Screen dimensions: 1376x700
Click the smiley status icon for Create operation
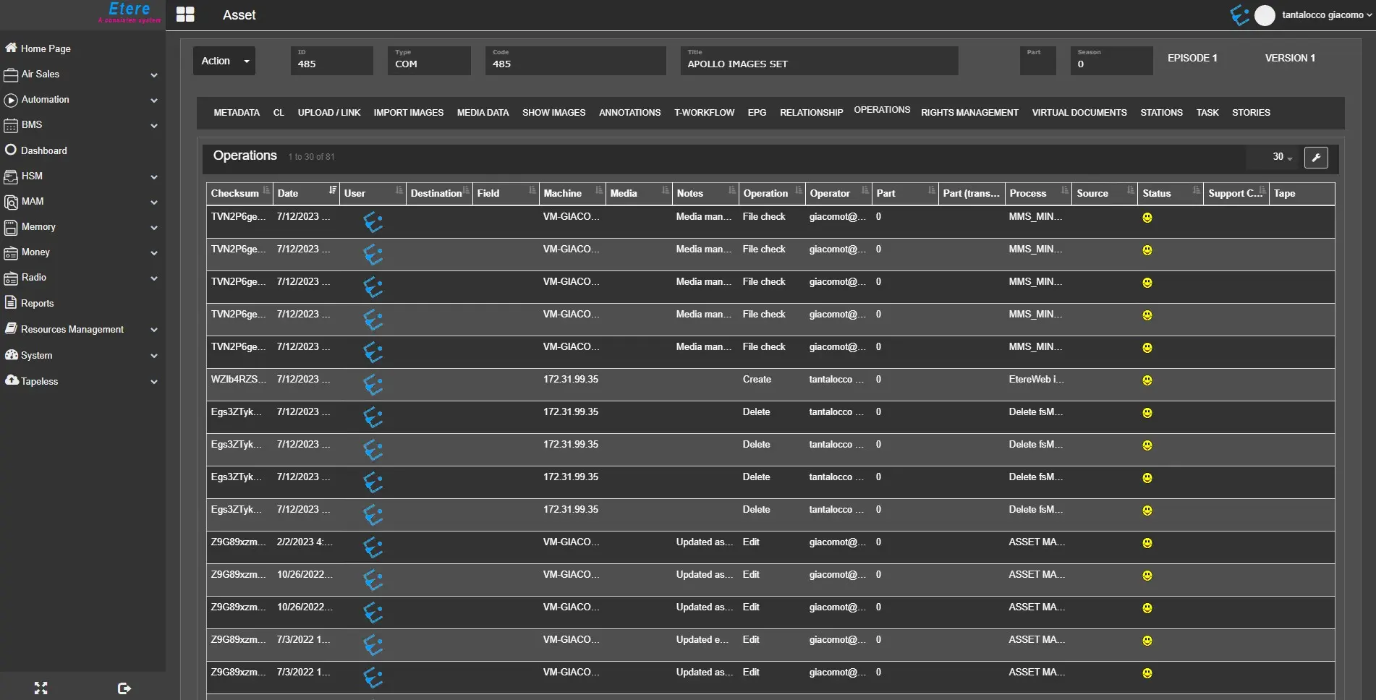point(1147,380)
